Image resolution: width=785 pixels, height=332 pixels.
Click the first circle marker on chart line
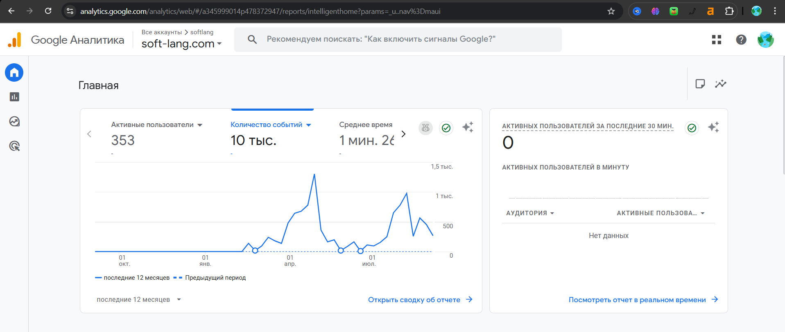pyautogui.click(x=255, y=250)
